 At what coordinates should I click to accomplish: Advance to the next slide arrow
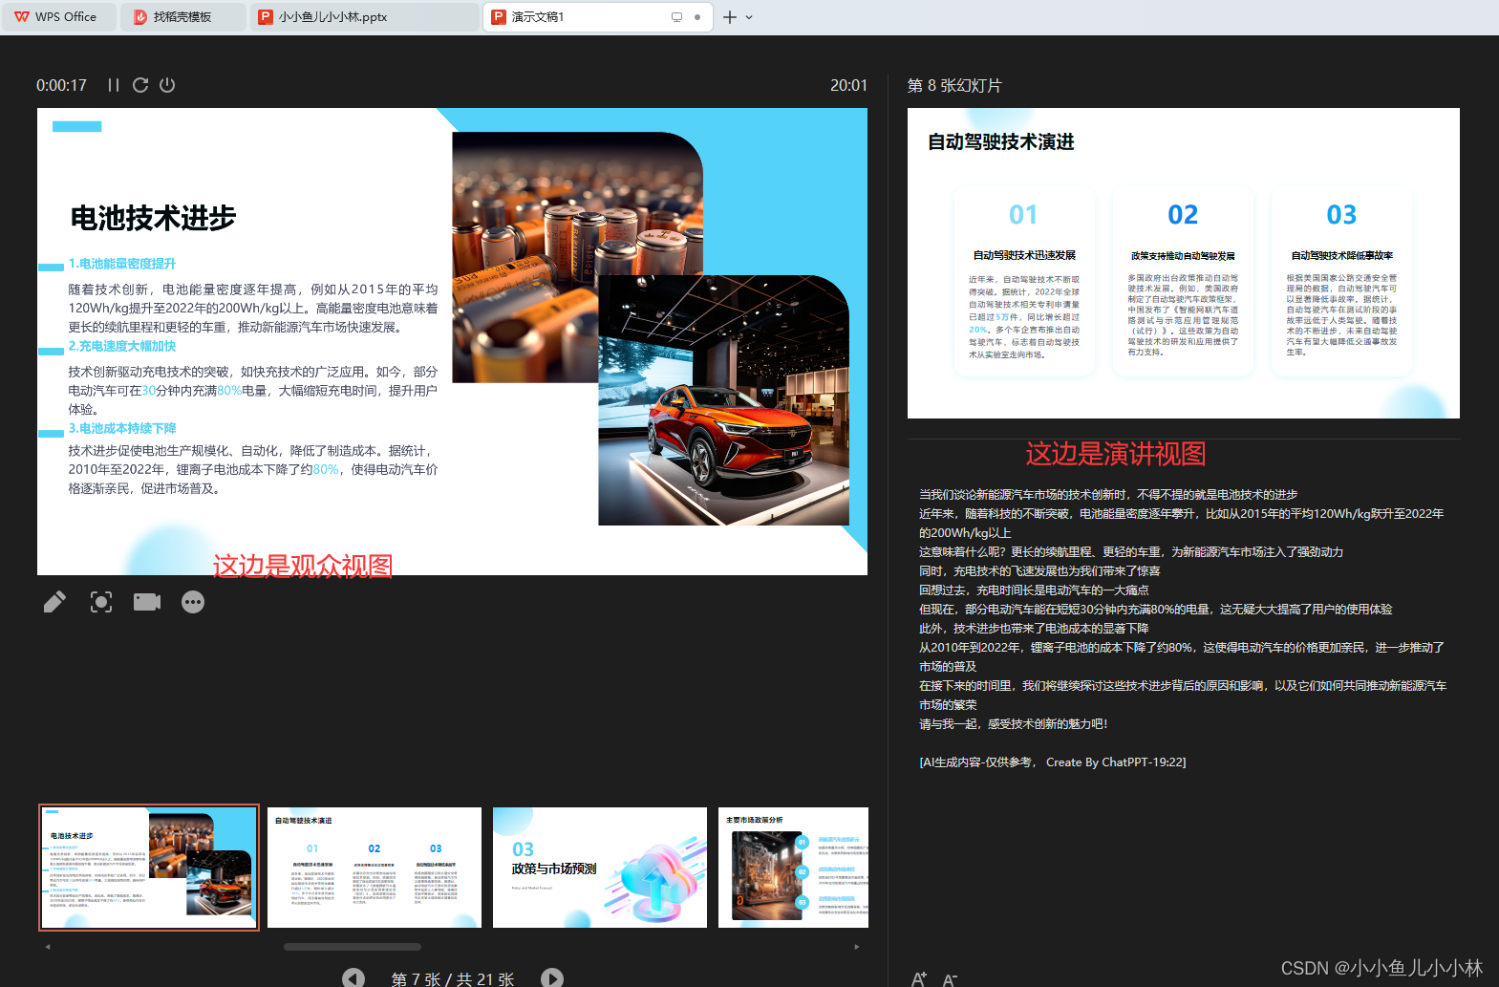(552, 977)
